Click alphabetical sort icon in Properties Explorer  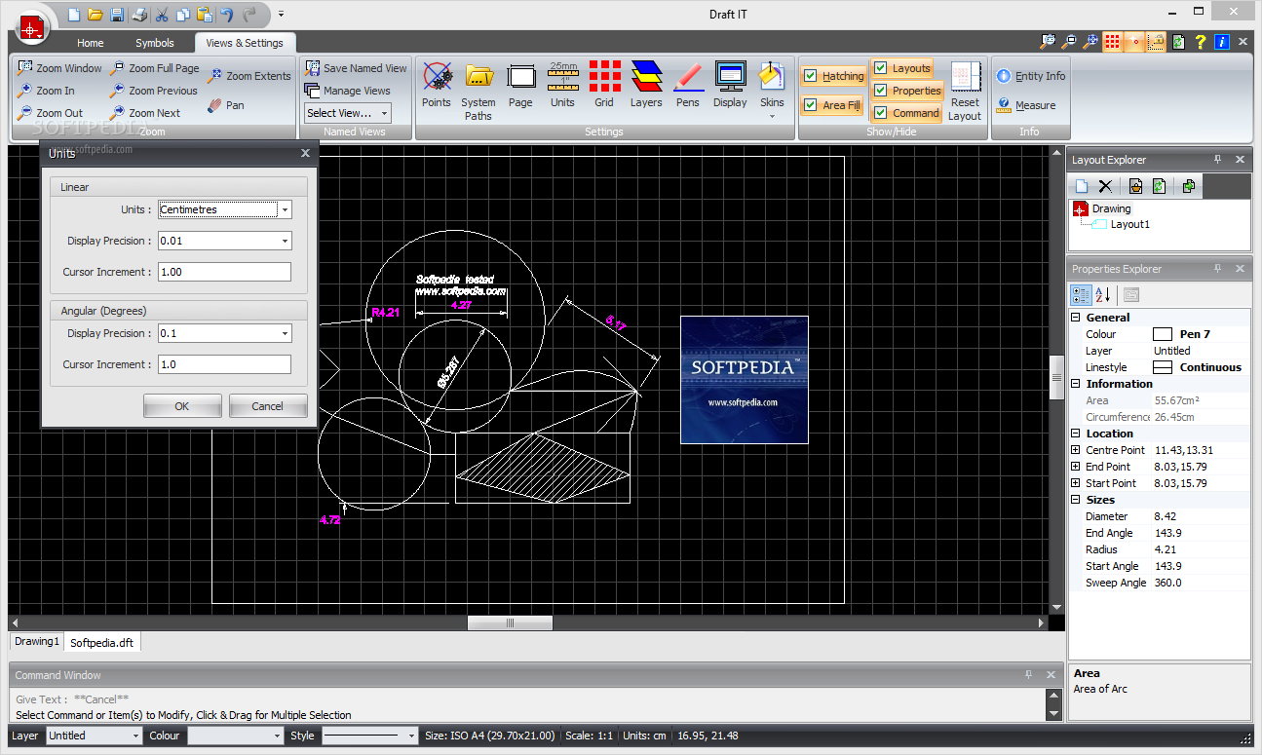pyautogui.click(x=1104, y=294)
